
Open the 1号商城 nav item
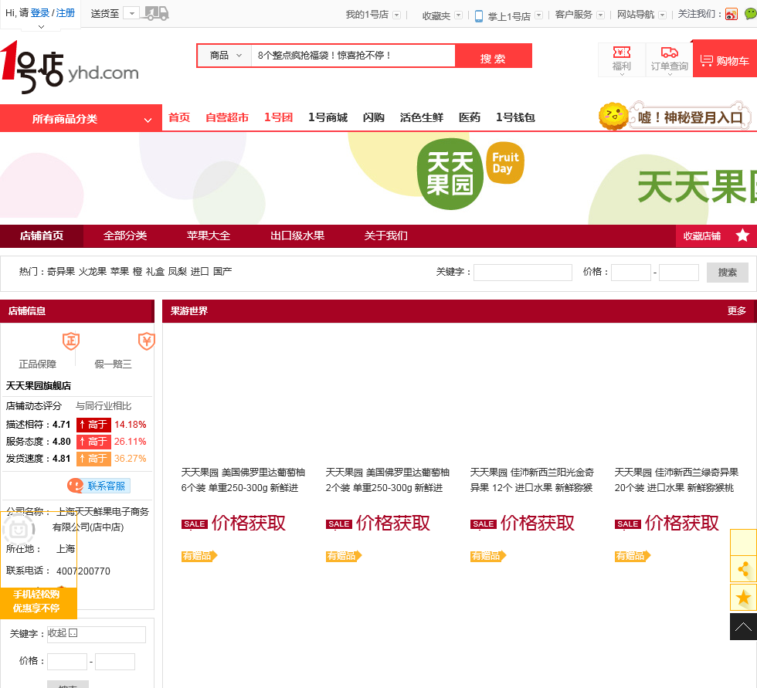(328, 117)
